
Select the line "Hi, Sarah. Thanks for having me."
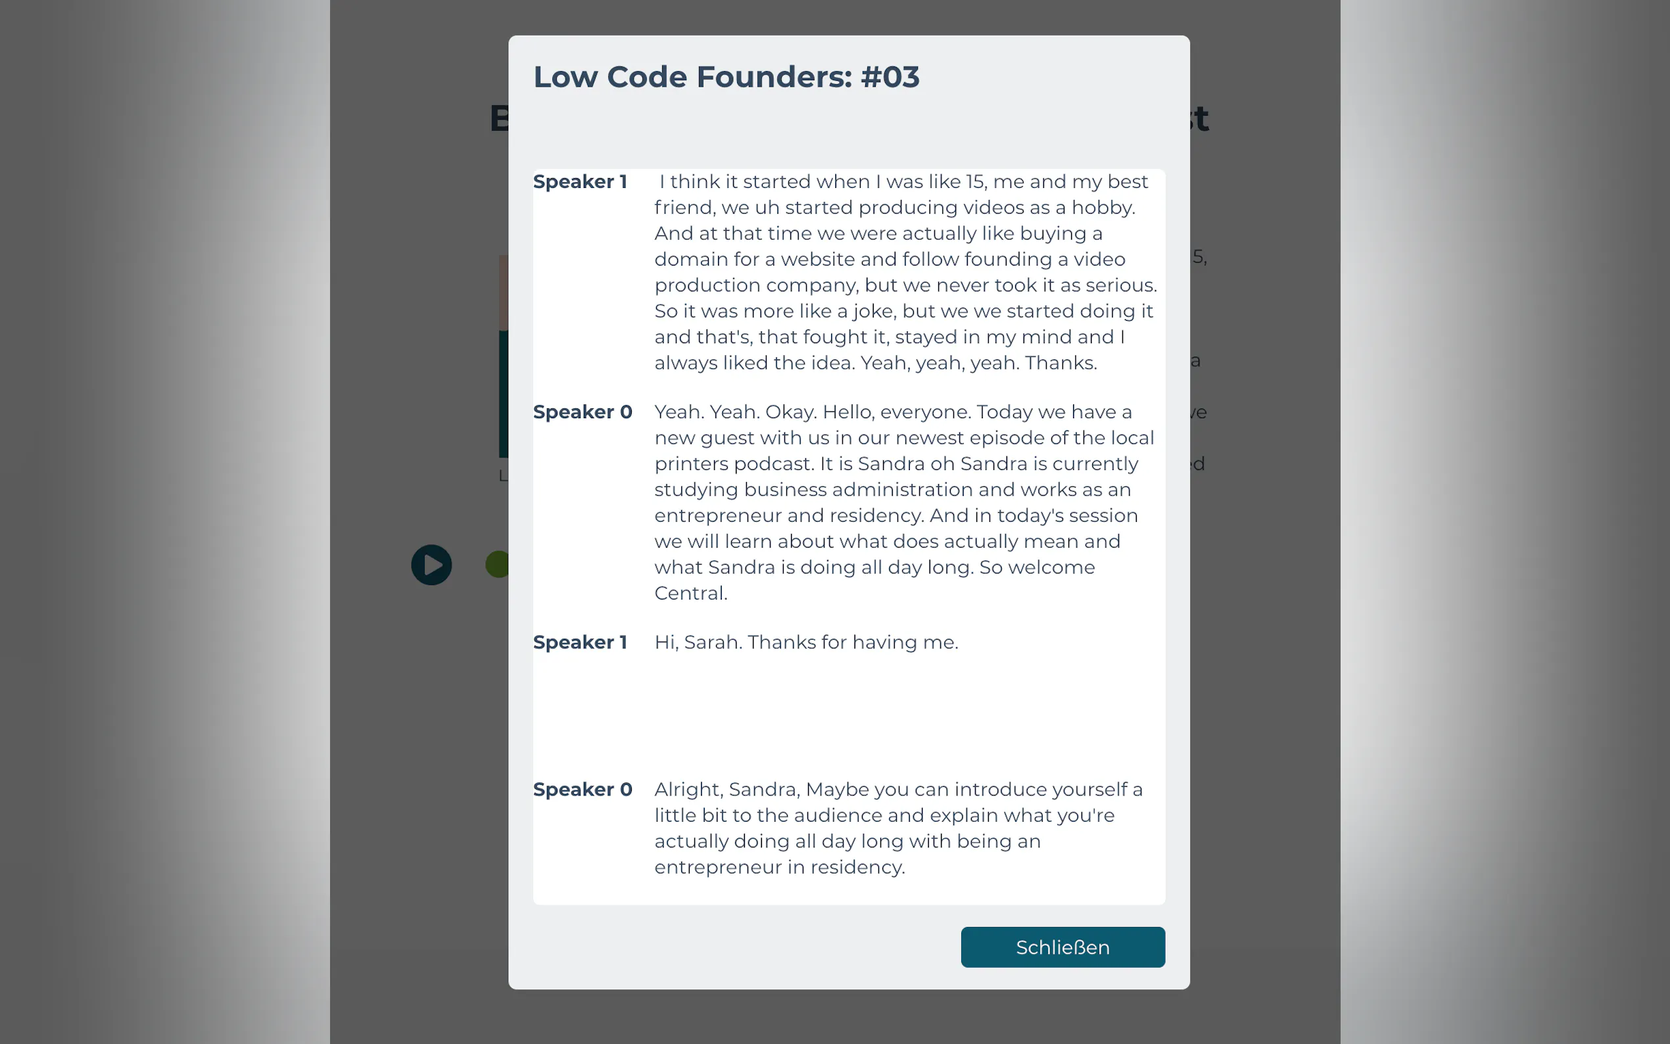pos(805,642)
